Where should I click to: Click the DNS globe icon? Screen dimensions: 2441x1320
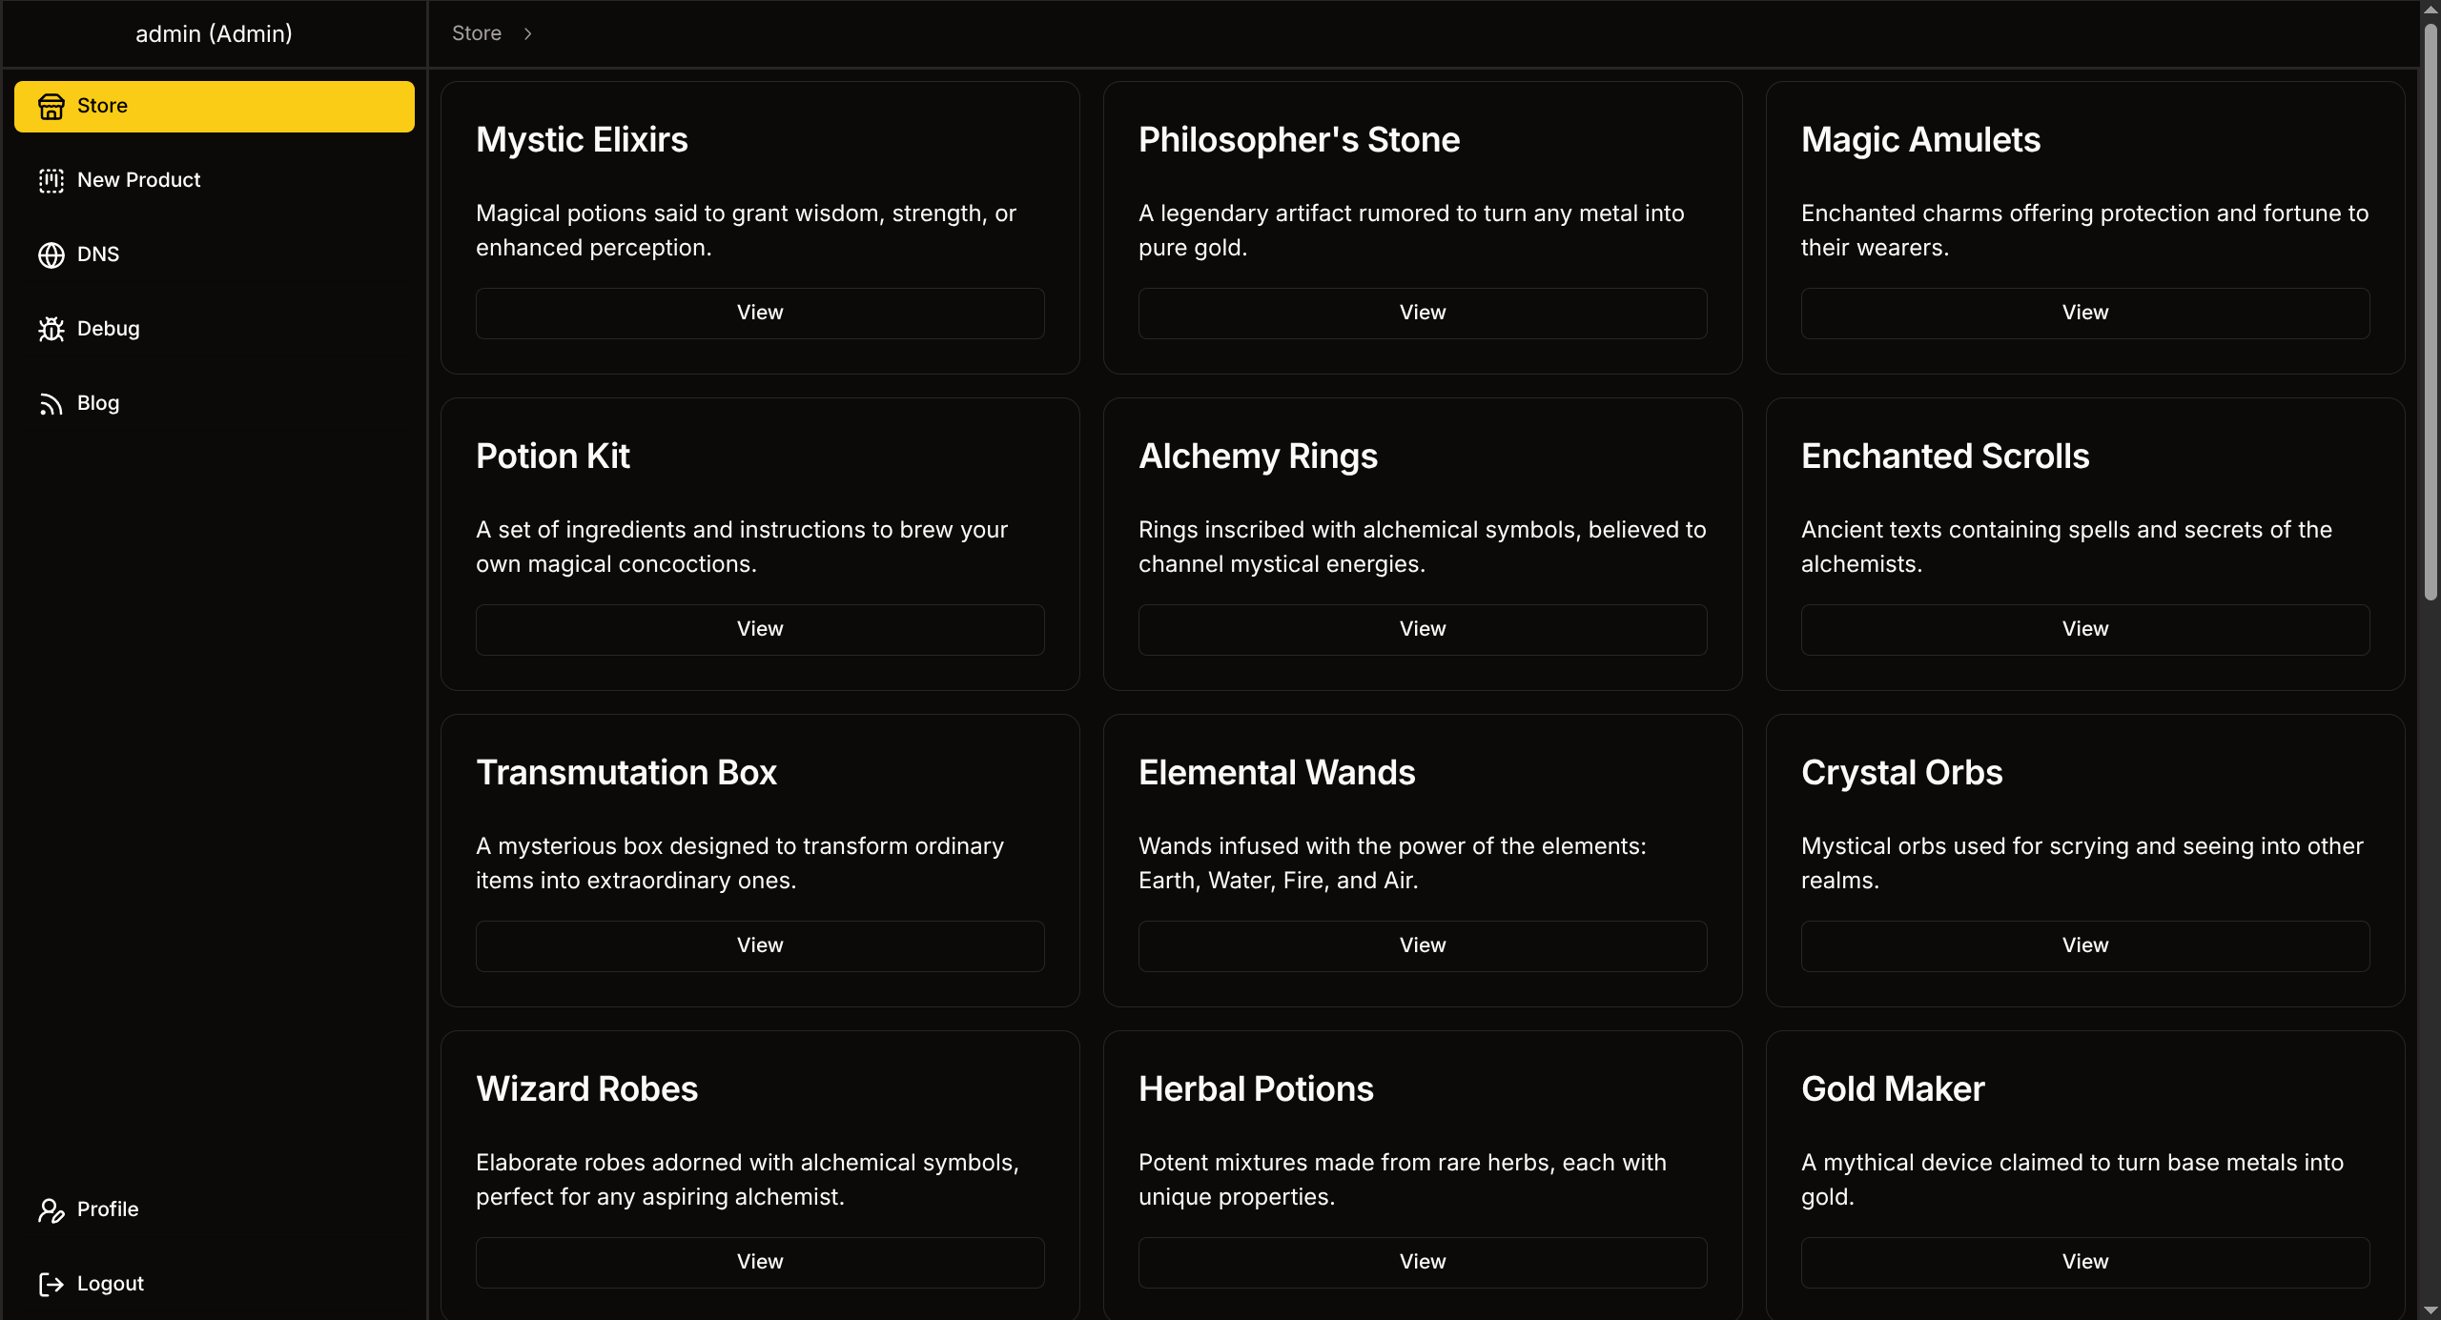(x=51, y=254)
